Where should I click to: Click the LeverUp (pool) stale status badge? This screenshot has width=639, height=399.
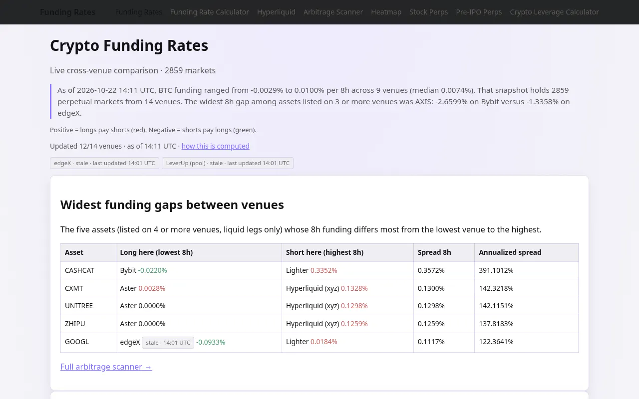[x=228, y=163]
